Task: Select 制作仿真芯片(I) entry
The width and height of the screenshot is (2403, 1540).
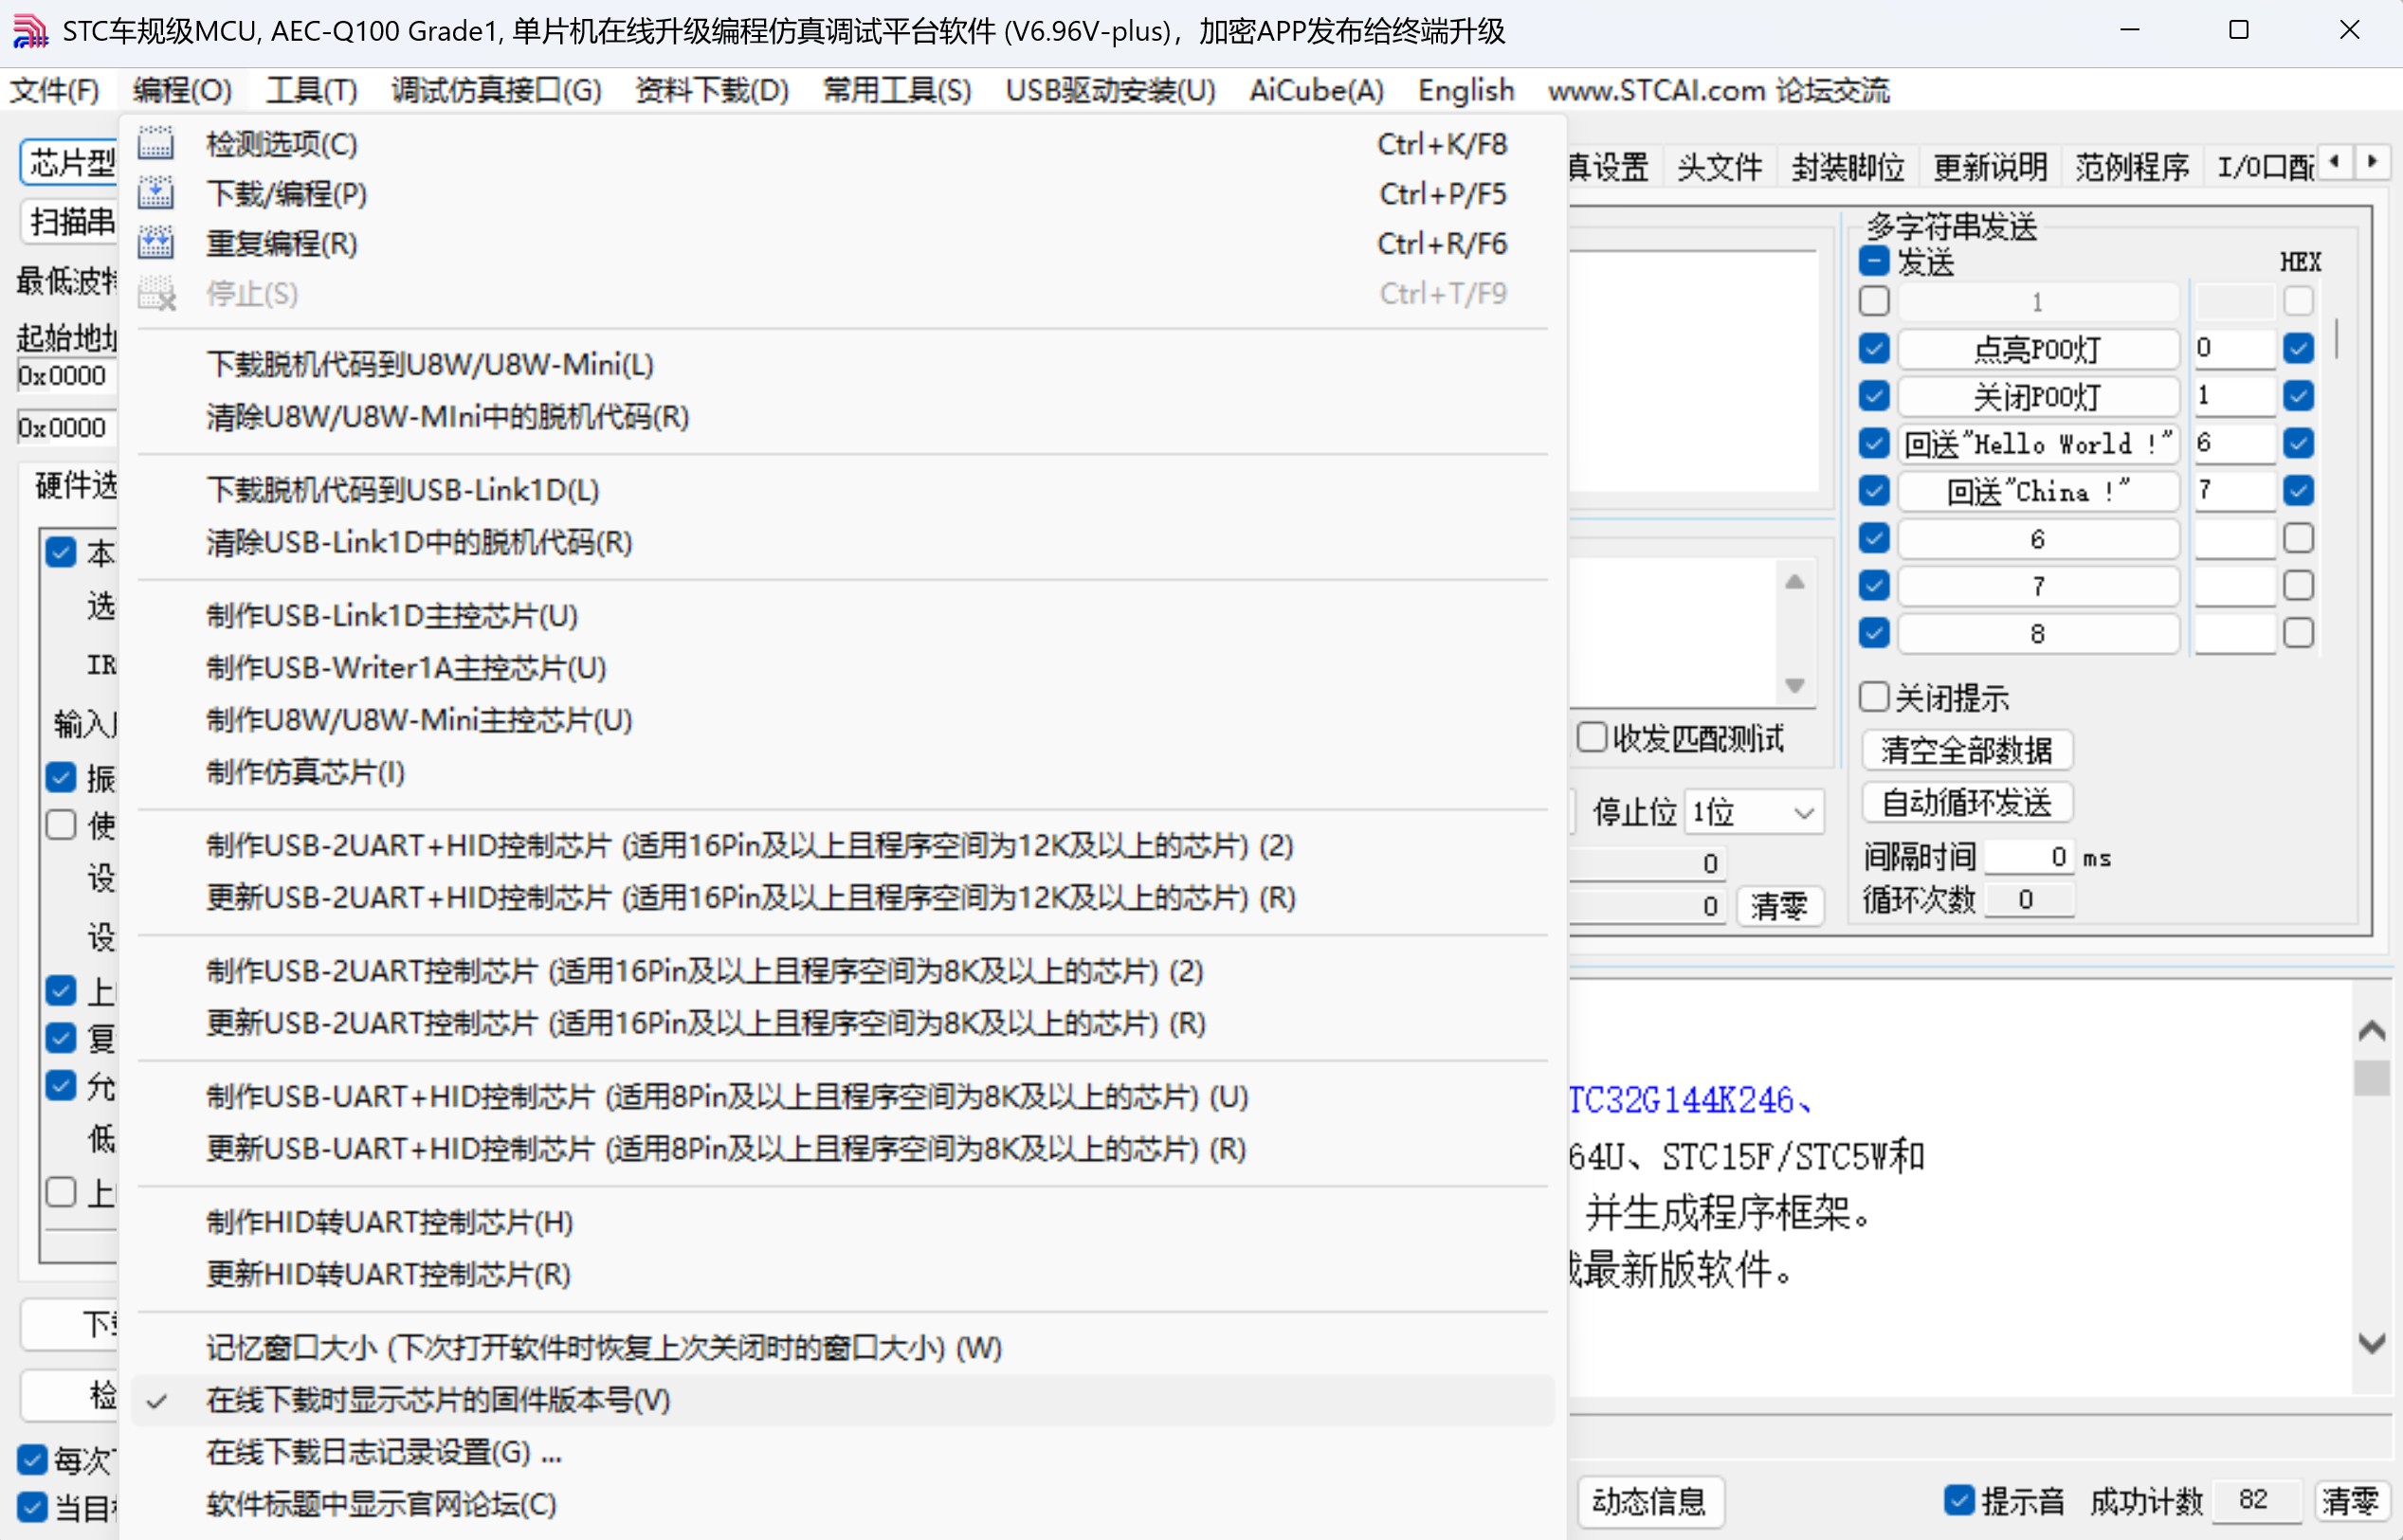Action: coord(842,772)
